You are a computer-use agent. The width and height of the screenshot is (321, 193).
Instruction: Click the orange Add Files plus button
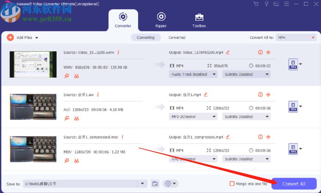pyautogui.click(x=10, y=38)
